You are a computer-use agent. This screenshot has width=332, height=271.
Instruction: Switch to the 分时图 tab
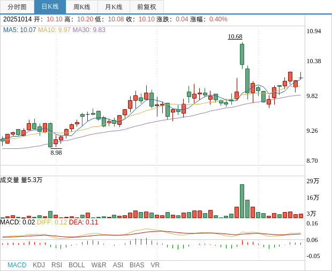pos(17,7)
